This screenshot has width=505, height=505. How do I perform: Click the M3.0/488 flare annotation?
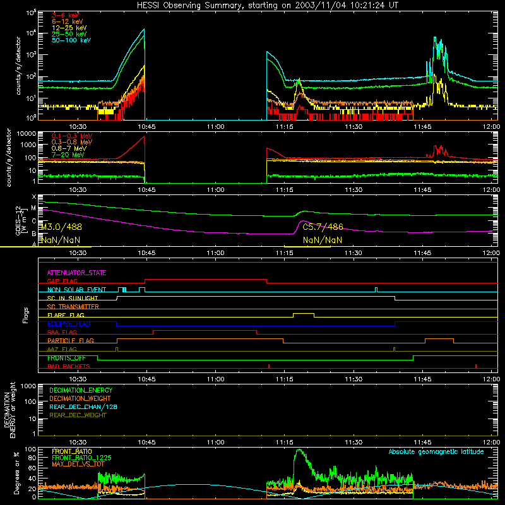click(61, 227)
